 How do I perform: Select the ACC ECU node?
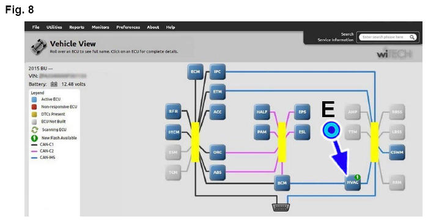click(x=218, y=112)
